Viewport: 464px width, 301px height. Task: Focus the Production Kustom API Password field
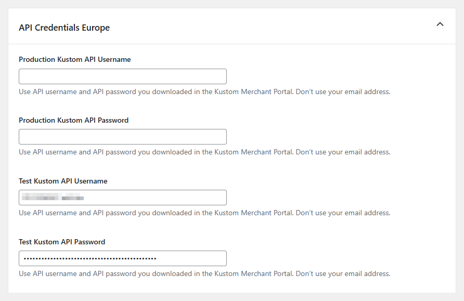tap(123, 137)
